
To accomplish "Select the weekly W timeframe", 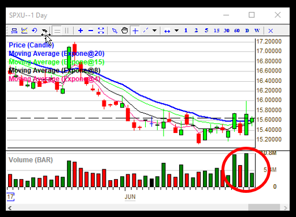I will coord(257,31).
